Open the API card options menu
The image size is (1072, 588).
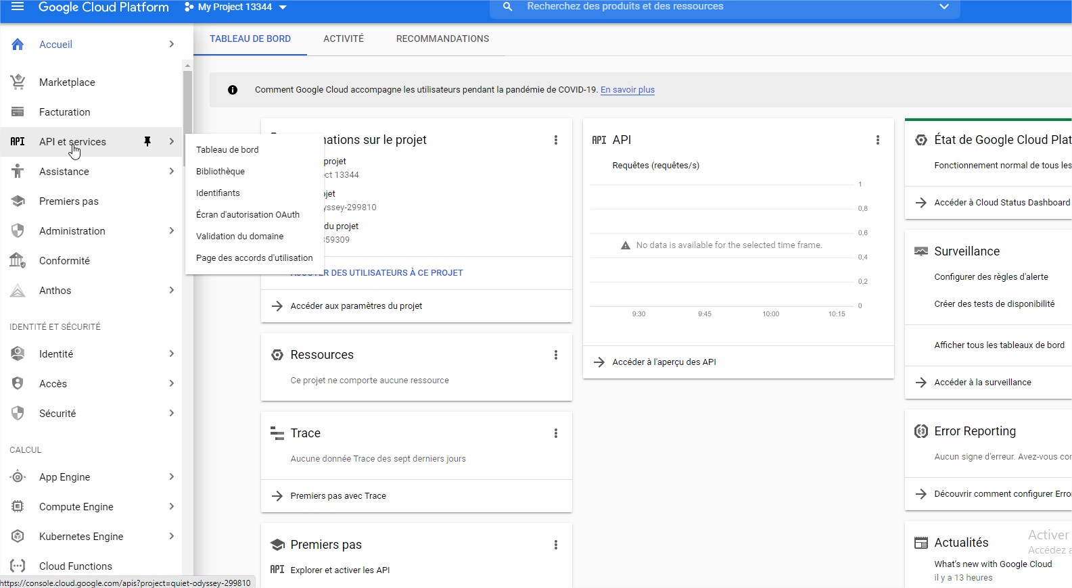coord(878,140)
